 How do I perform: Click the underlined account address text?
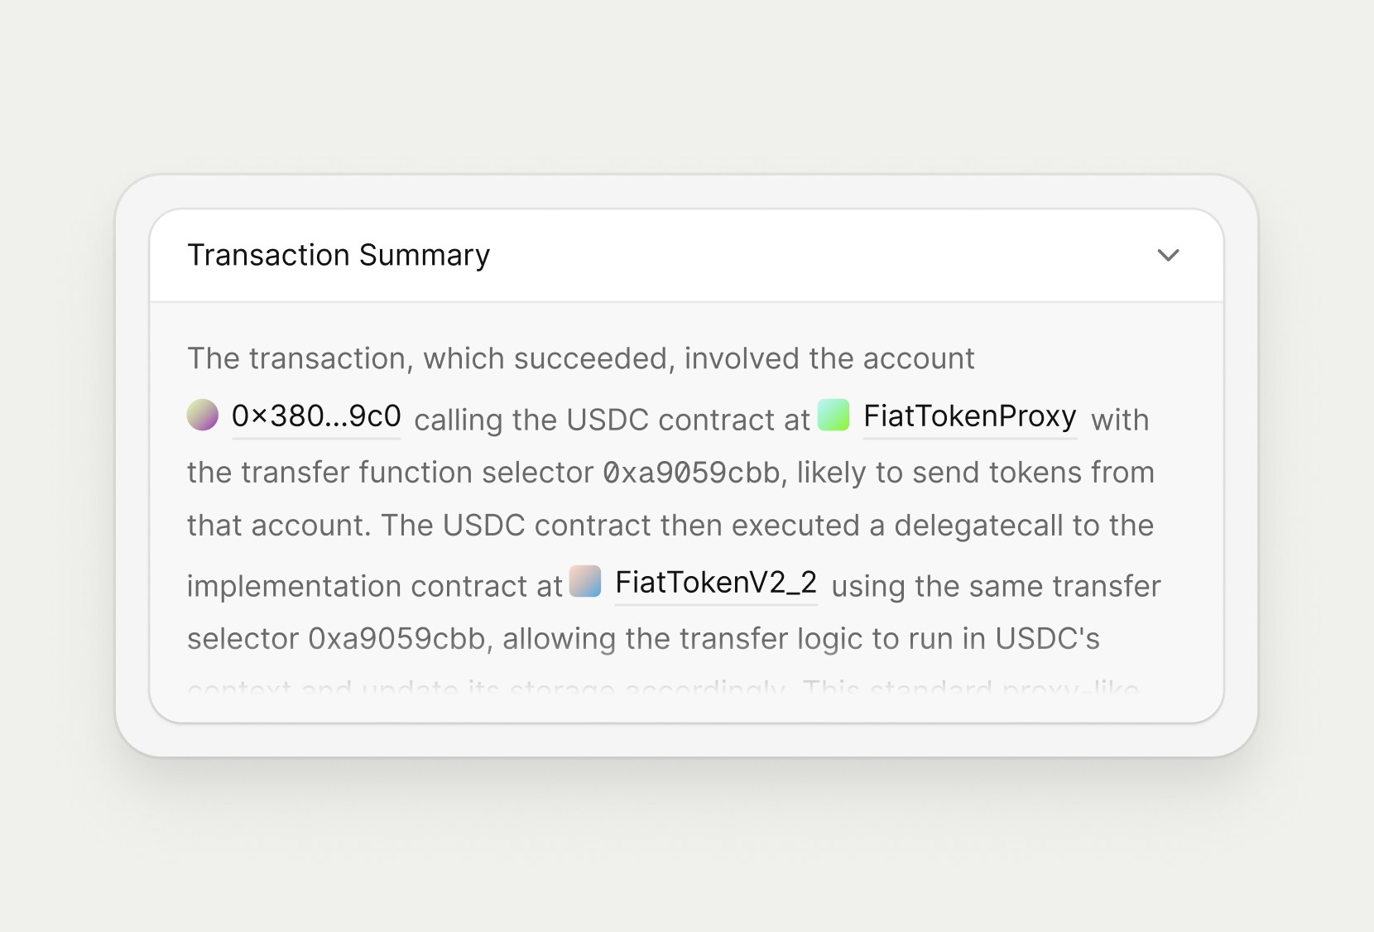(315, 416)
